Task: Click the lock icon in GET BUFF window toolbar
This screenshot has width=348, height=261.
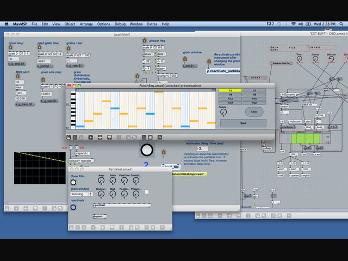Action: click(198, 215)
